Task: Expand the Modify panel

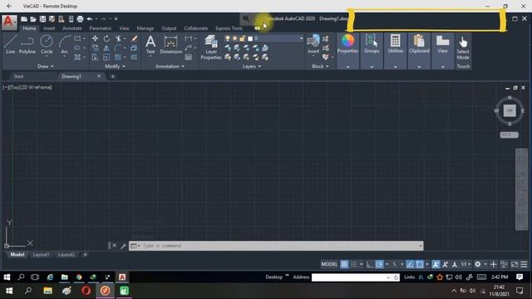Action: click(115, 66)
